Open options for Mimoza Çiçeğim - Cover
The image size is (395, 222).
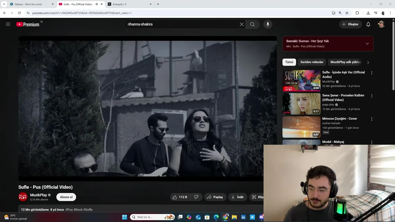[x=372, y=119]
